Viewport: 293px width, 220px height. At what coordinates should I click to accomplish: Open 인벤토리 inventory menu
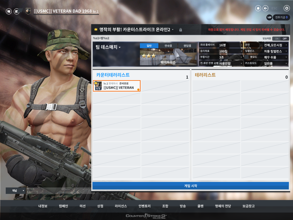[144, 206]
